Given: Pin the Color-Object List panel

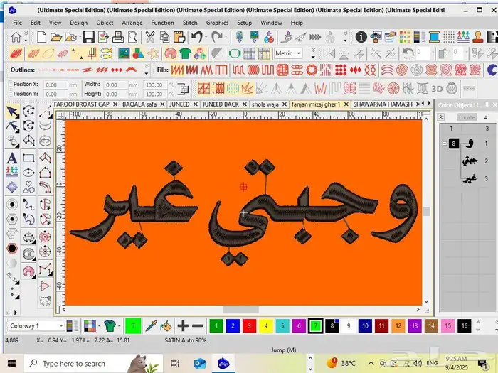Looking at the screenshot, I should (x=487, y=104).
